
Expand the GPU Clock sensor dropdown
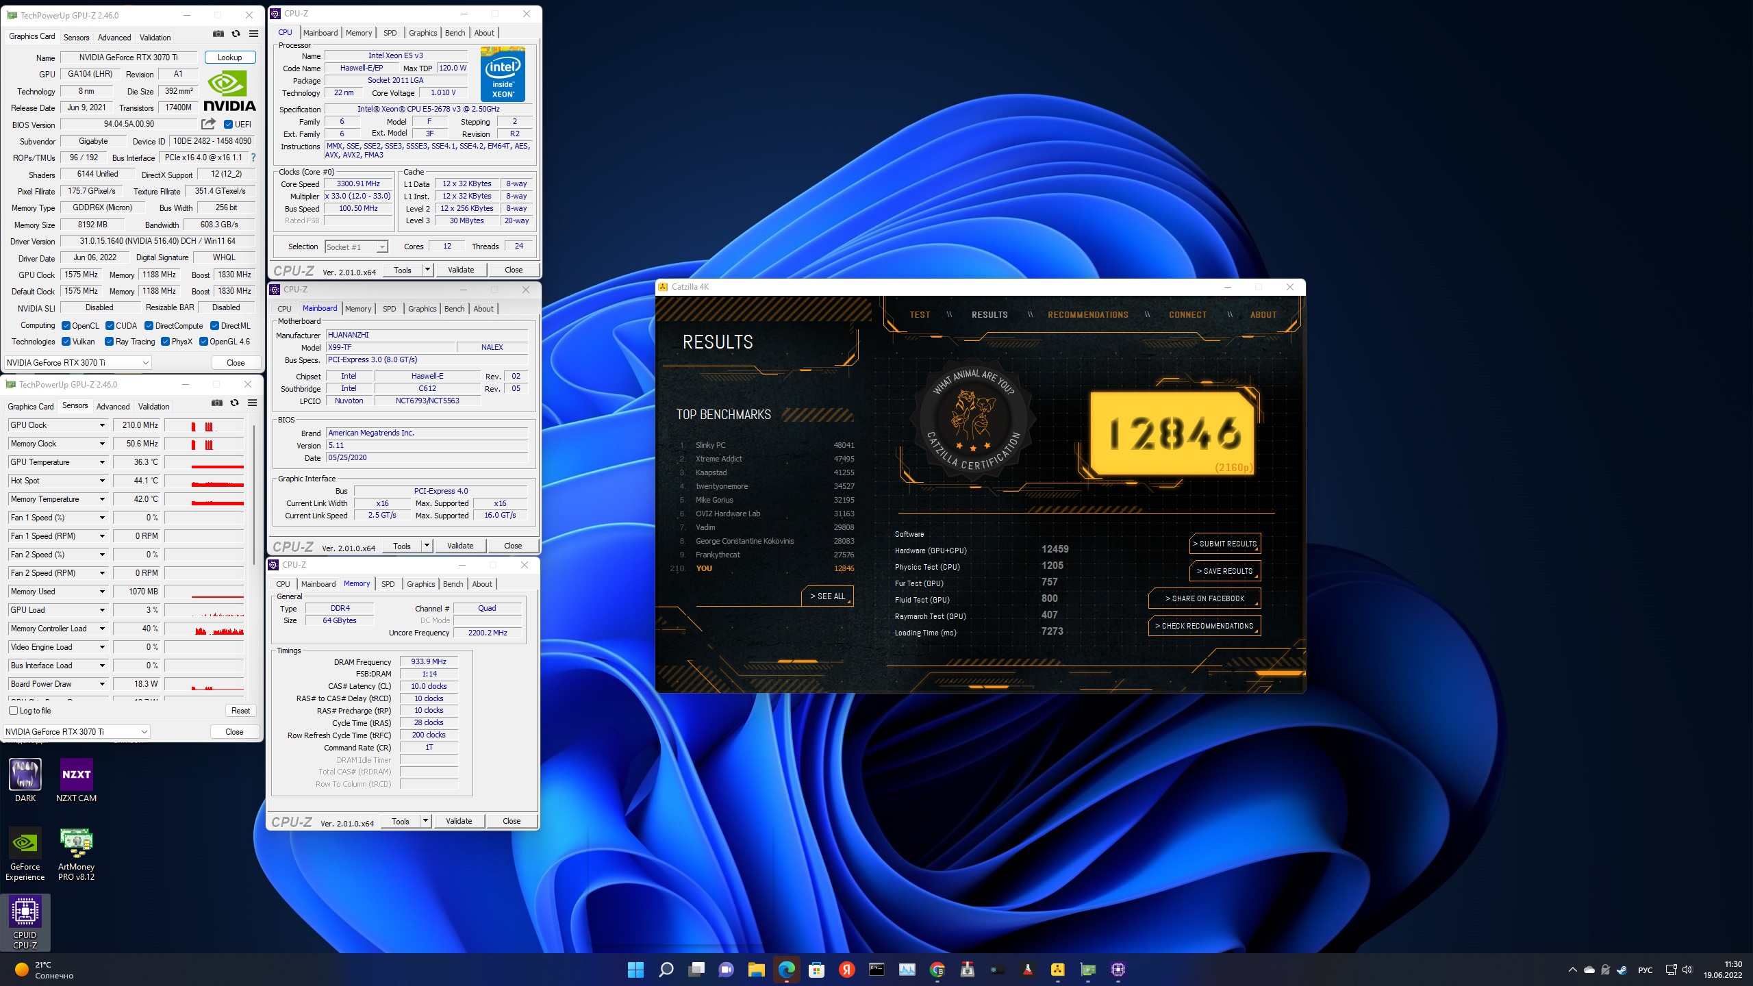102,425
